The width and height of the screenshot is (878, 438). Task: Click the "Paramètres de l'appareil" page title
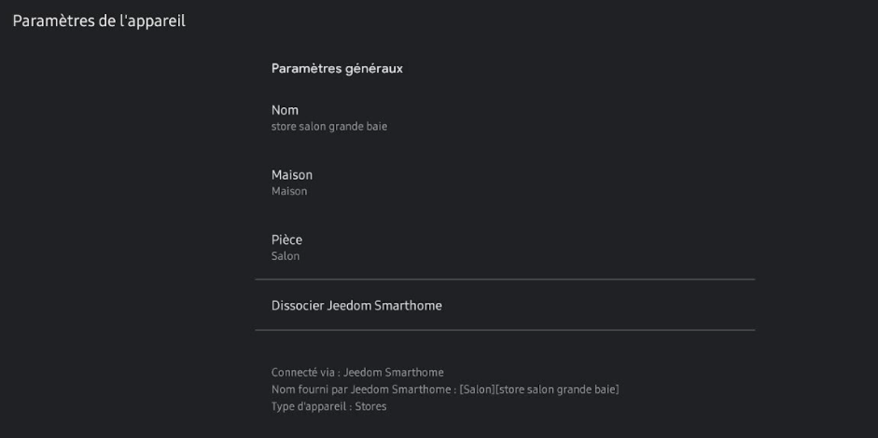point(99,21)
